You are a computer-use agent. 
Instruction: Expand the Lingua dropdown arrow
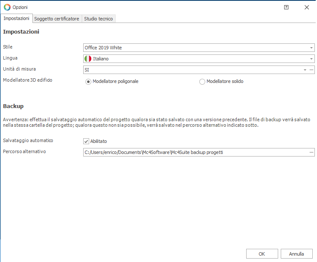point(311,59)
